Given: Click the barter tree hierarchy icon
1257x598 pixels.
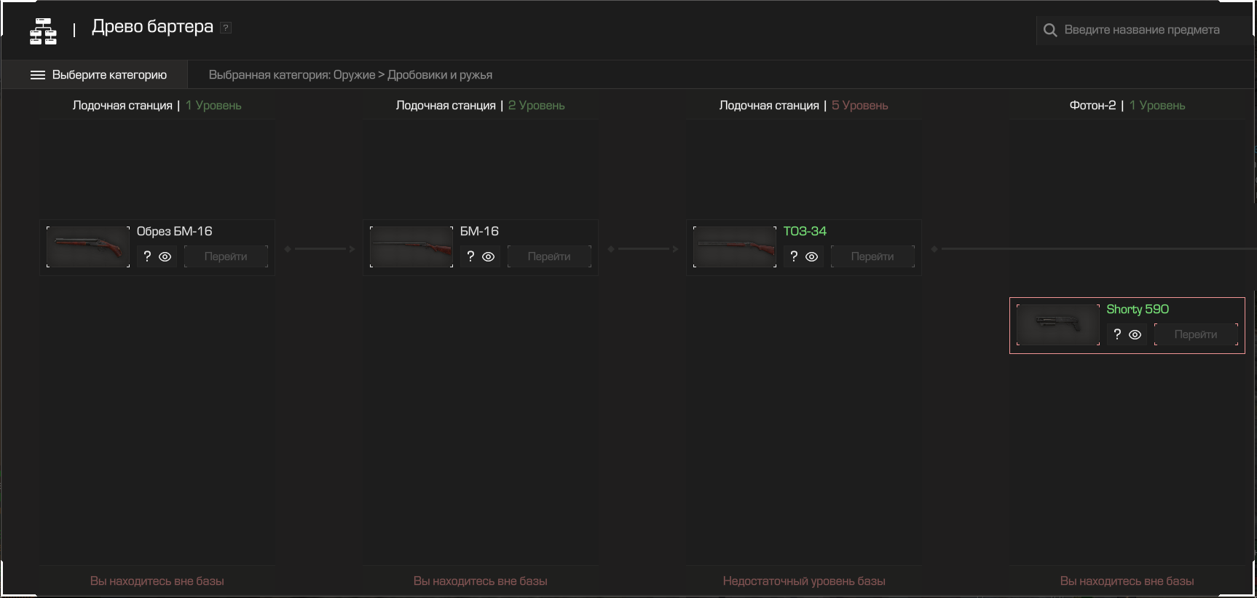Looking at the screenshot, I should pyautogui.click(x=43, y=31).
